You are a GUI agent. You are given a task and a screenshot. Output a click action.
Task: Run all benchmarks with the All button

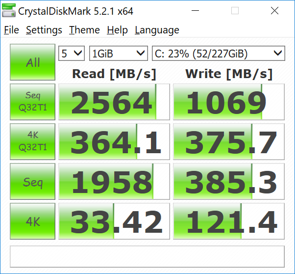32,62
